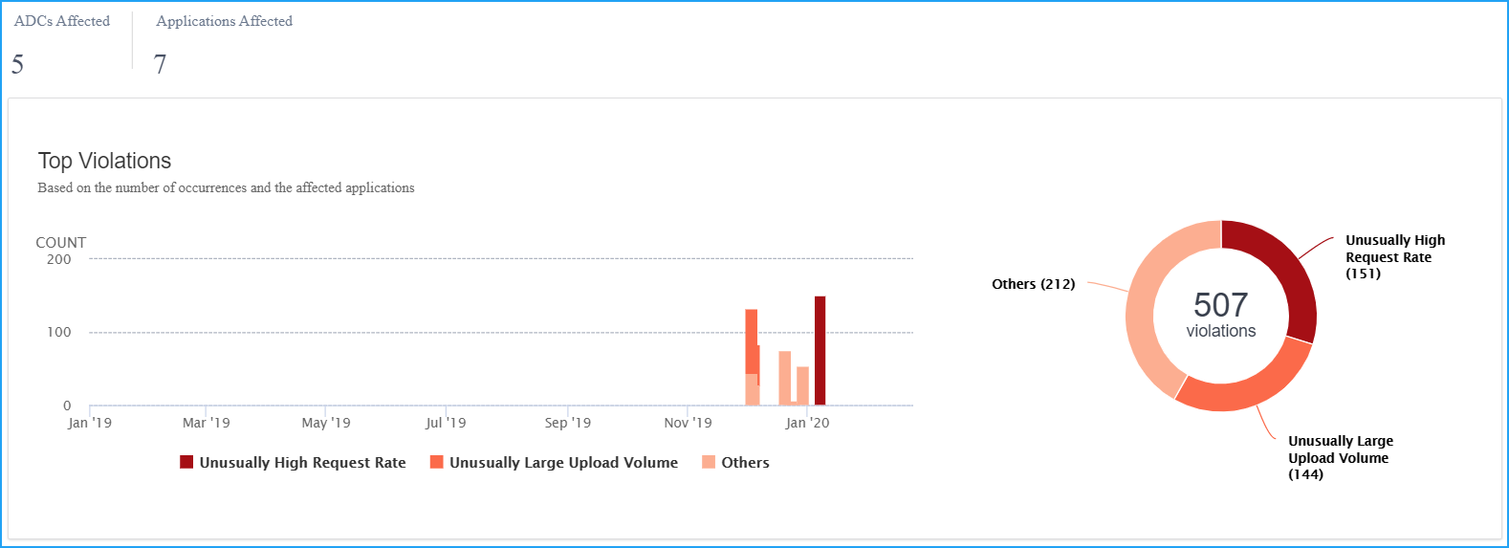1509x548 pixels.
Task: Toggle Unusually Large Upload Volume legend swatch
Action: pyautogui.click(x=437, y=462)
